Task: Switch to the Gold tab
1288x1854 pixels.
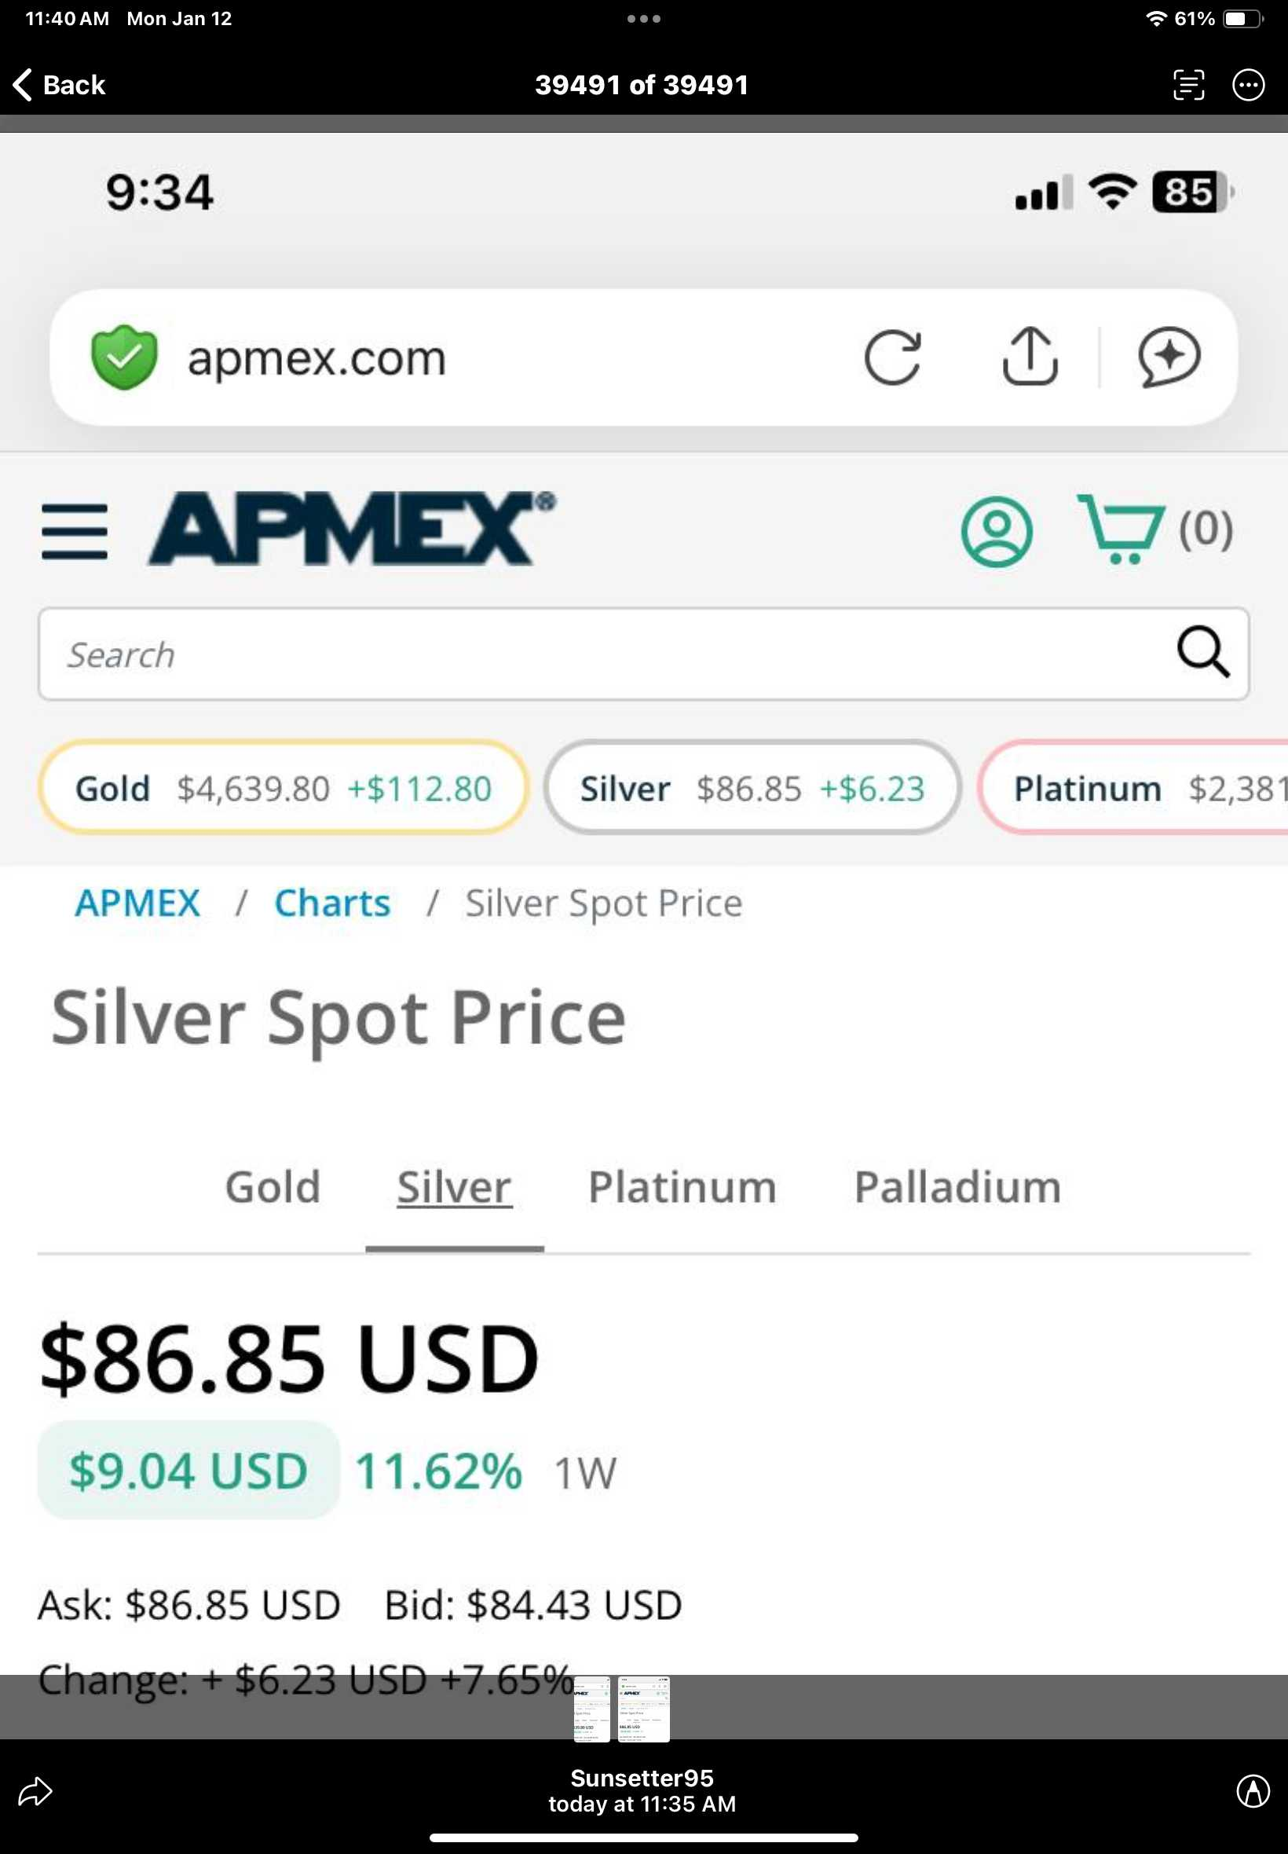Action: pos(273,1187)
